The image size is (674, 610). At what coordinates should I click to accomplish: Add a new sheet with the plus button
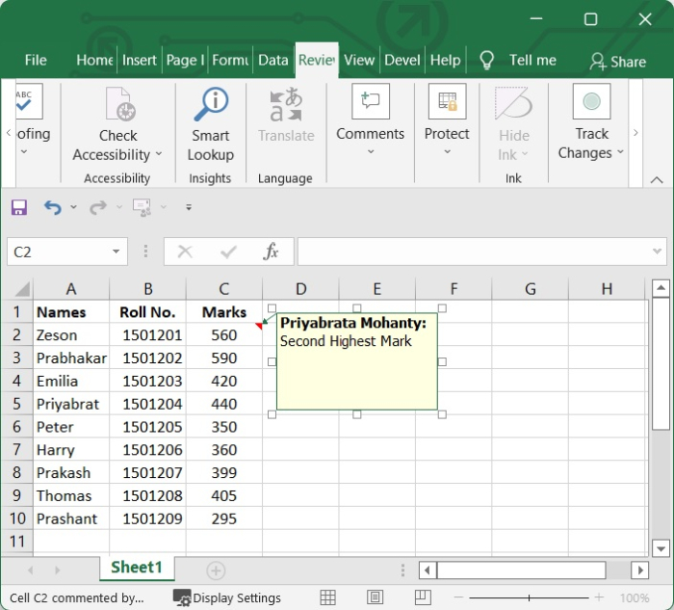pyautogui.click(x=217, y=570)
